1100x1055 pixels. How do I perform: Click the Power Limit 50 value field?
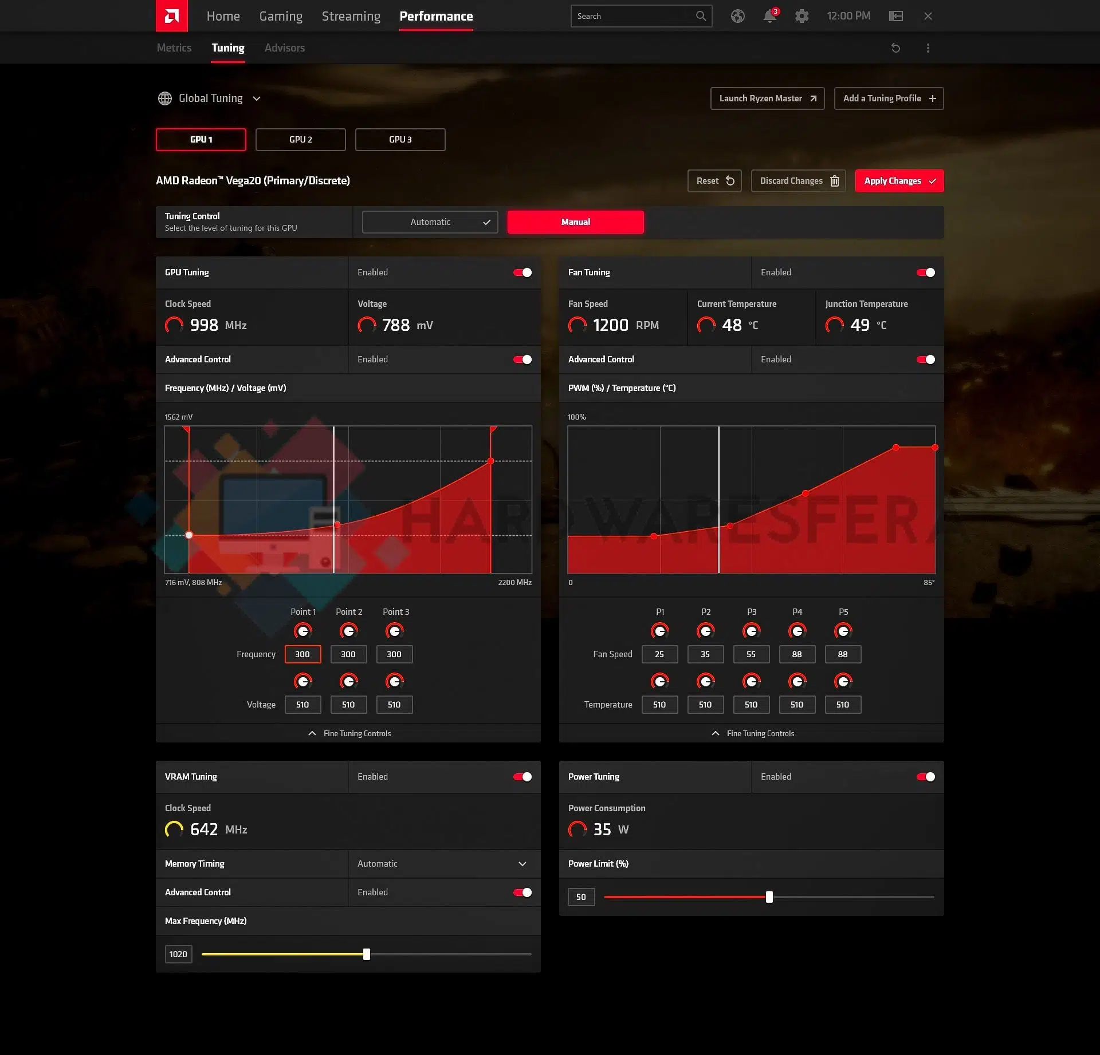click(581, 897)
